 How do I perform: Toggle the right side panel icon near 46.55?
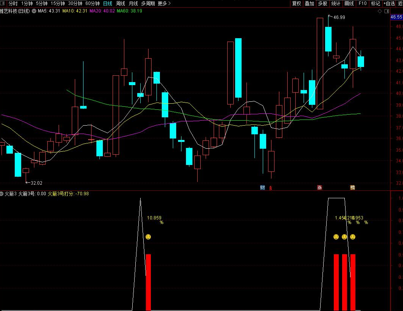(386, 11)
